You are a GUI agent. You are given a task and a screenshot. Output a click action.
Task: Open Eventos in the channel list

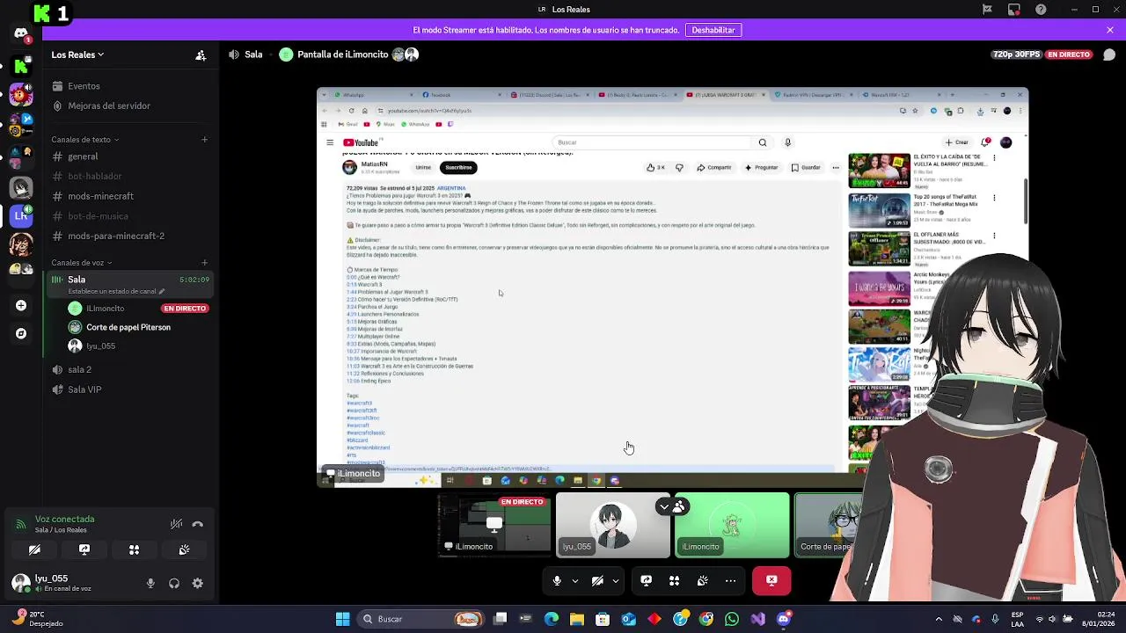tap(130, 86)
